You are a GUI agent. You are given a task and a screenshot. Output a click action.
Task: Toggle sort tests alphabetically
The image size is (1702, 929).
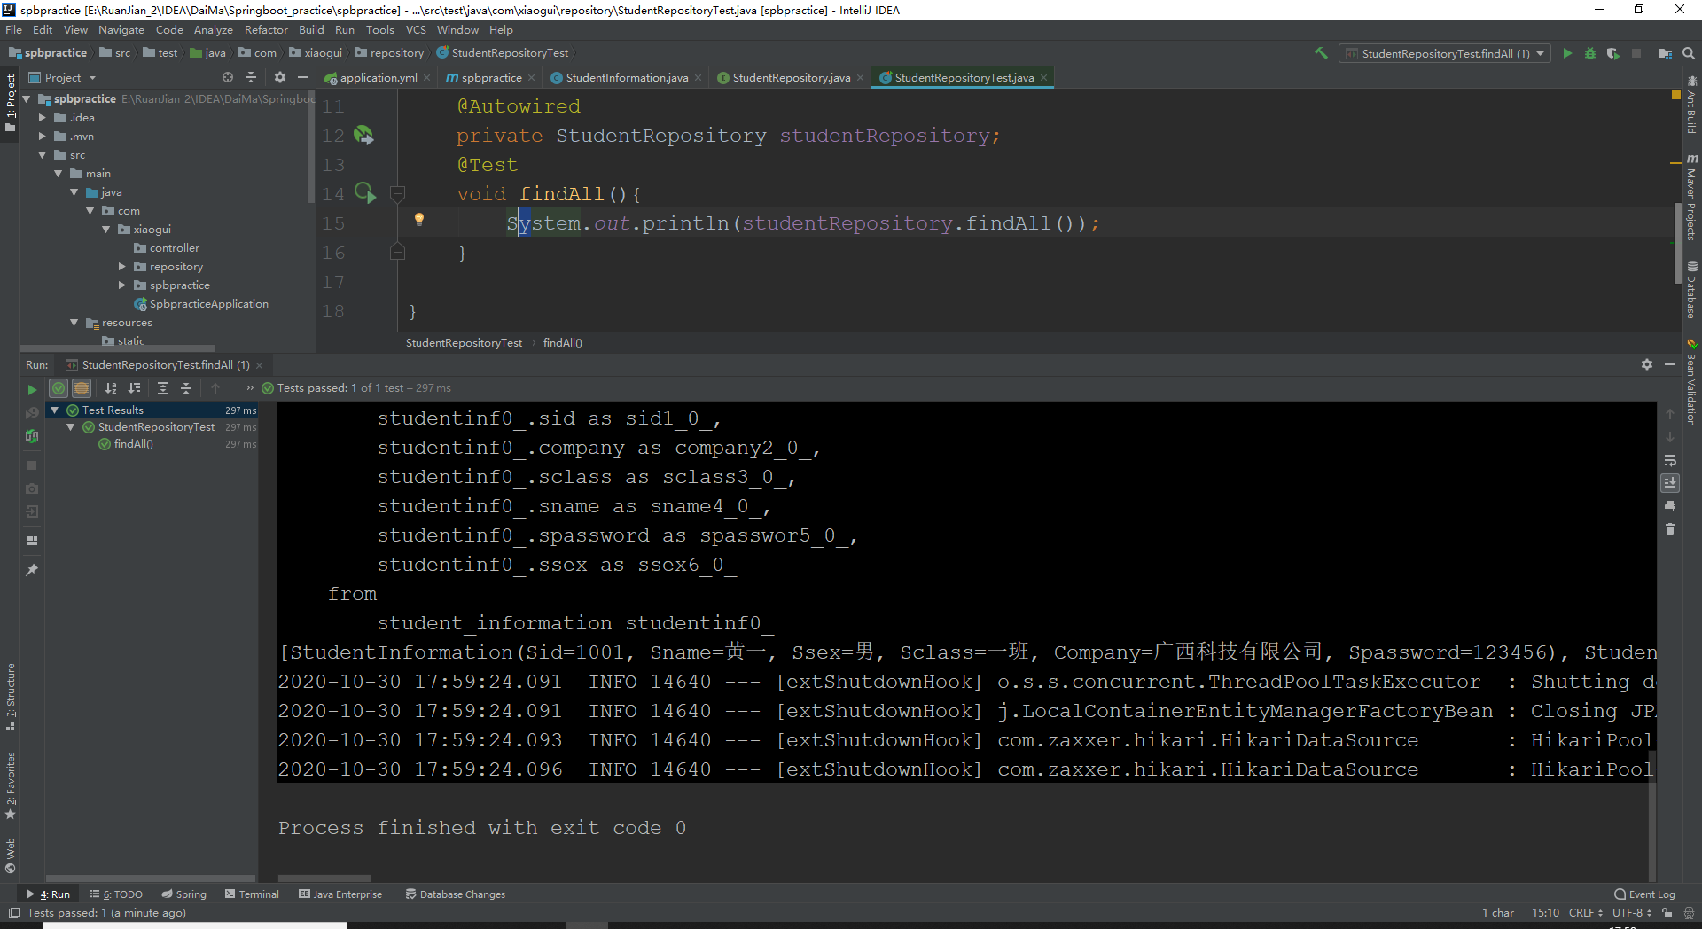point(111,388)
